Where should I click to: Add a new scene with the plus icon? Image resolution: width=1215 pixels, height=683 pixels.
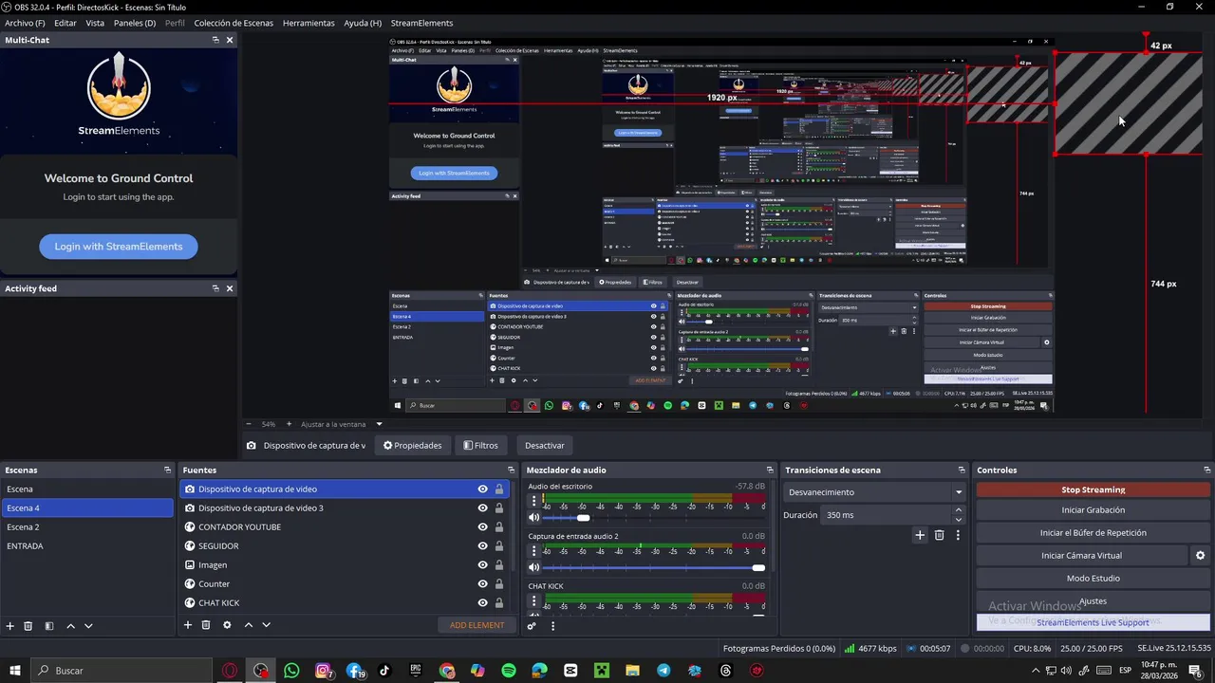(10, 626)
